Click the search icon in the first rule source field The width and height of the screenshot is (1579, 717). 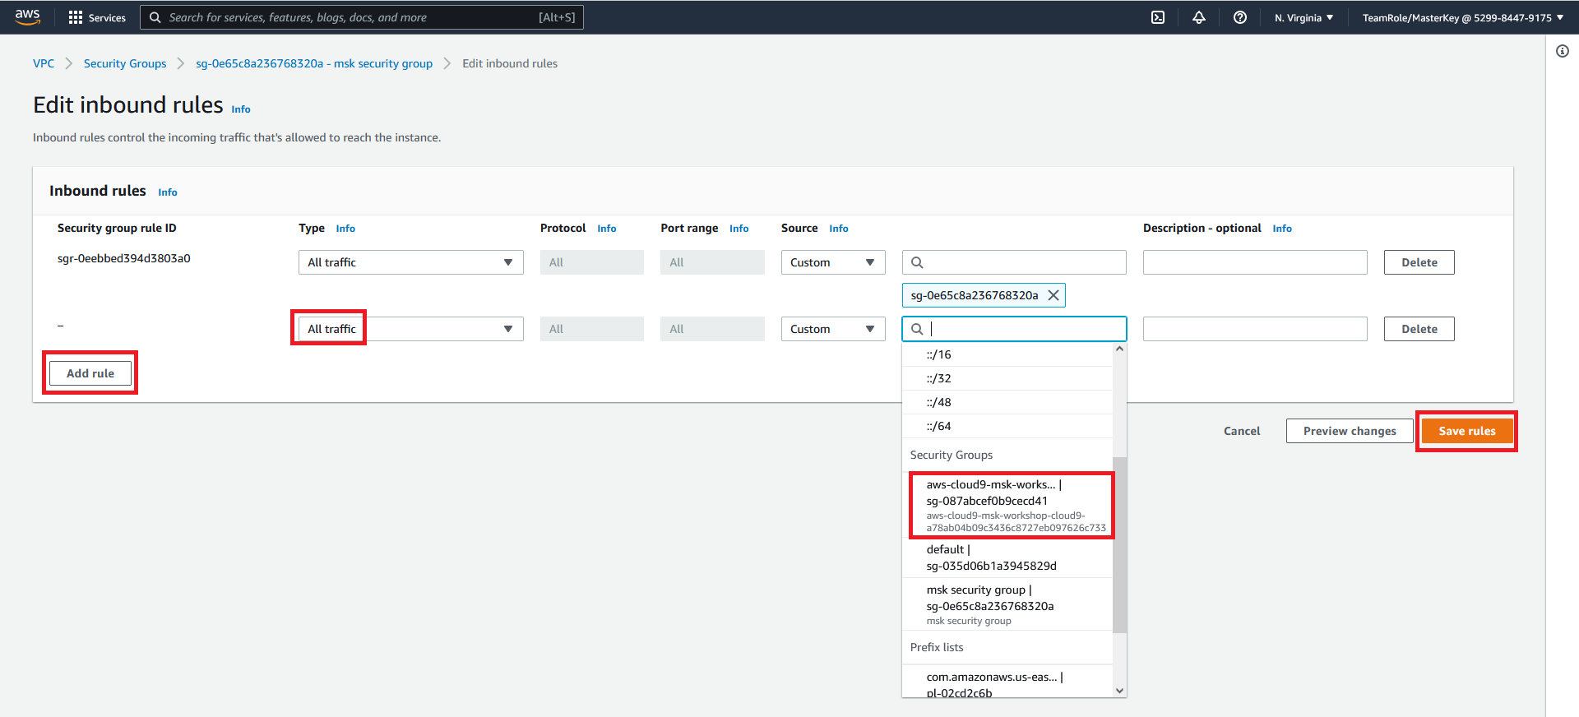[x=917, y=262]
